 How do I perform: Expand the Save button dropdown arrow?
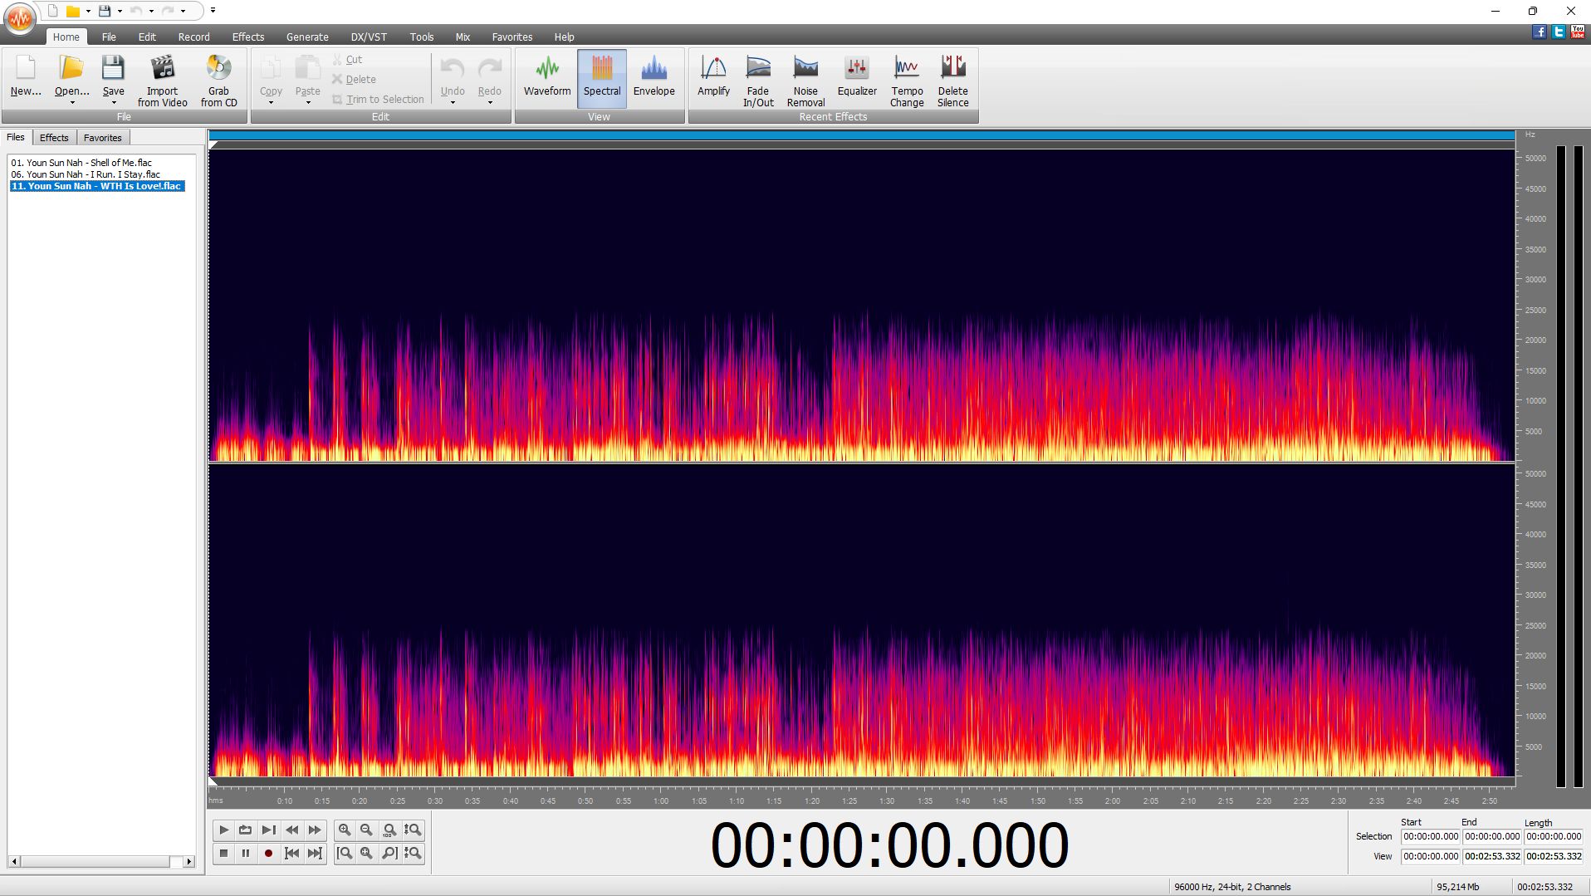114,103
